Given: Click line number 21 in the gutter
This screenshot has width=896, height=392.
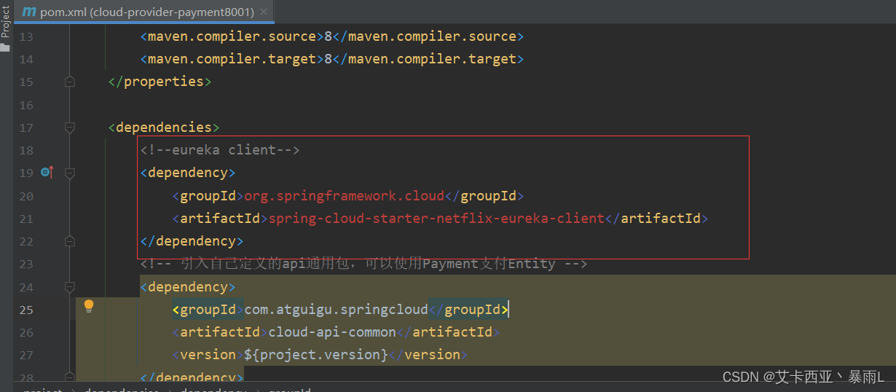Looking at the screenshot, I should 25,219.
